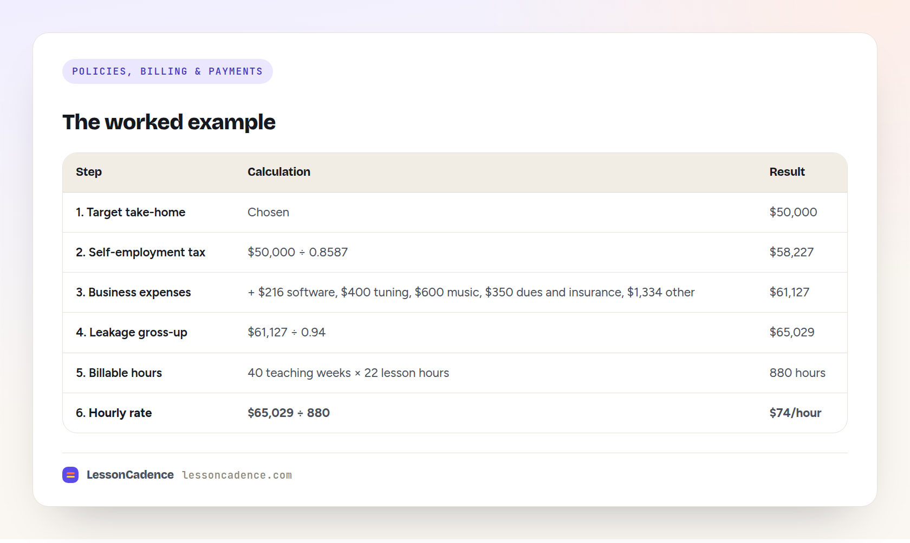Image resolution: width=910 pixels, height=543 pixels.
Task: Click the Result column header
Action: (787, 172)
